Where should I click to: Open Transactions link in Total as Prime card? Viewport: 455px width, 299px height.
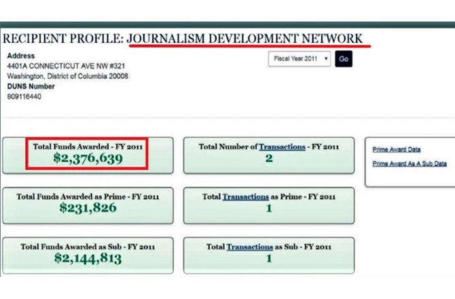246,197
